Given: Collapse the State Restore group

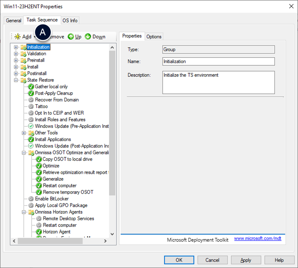Looking at the screenshot, I should (16, 80).
